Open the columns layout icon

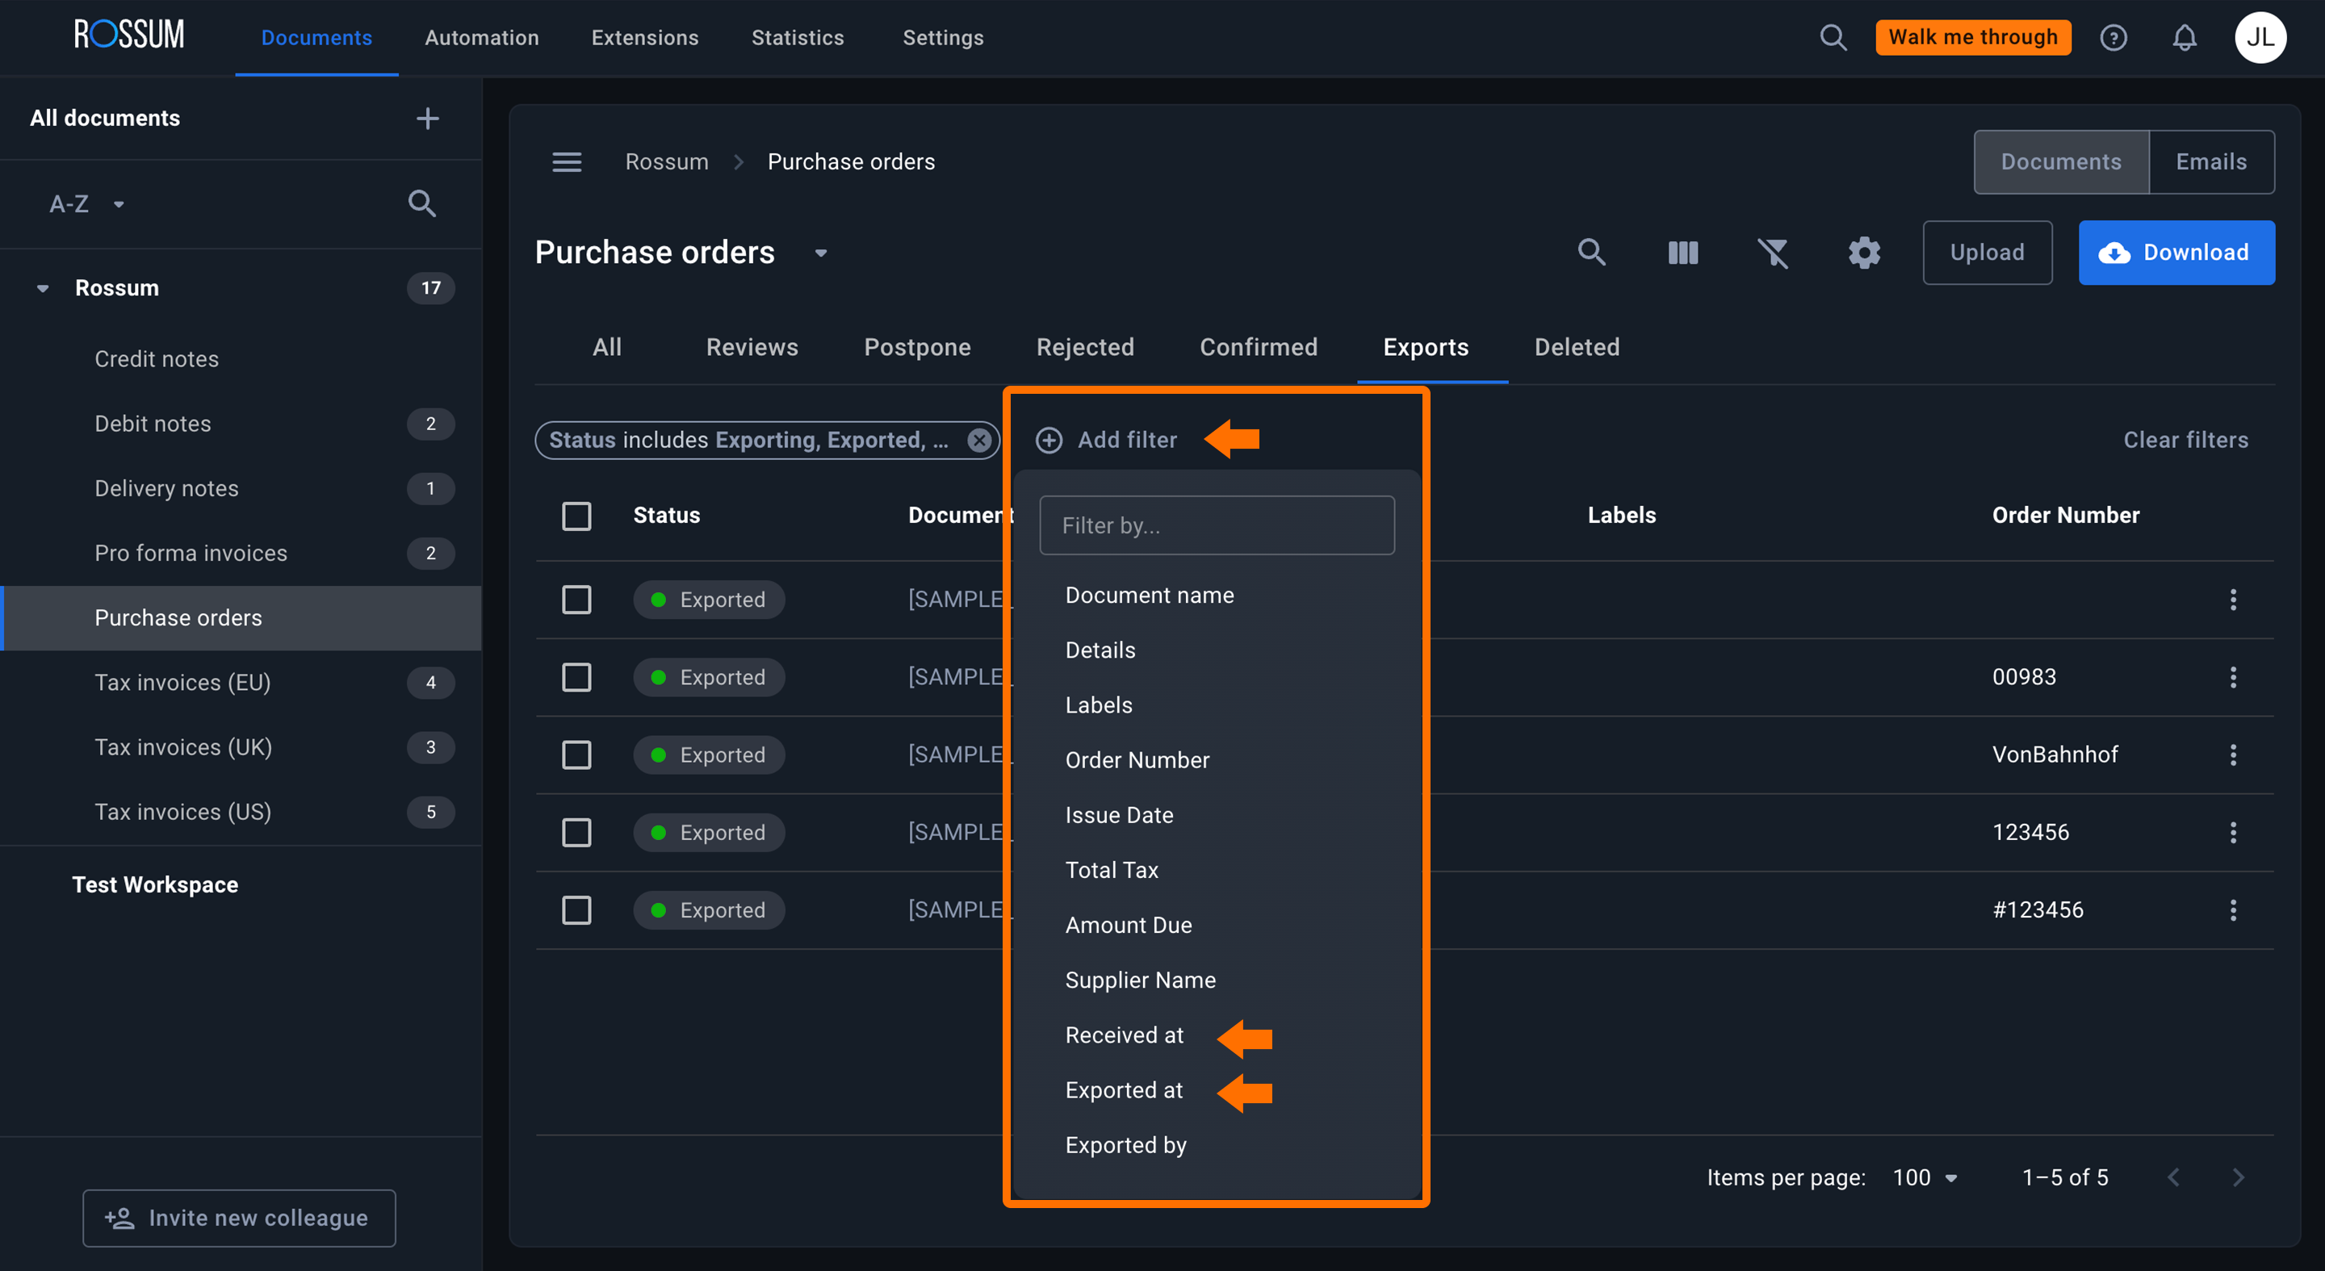click(x=1682, y=253)
